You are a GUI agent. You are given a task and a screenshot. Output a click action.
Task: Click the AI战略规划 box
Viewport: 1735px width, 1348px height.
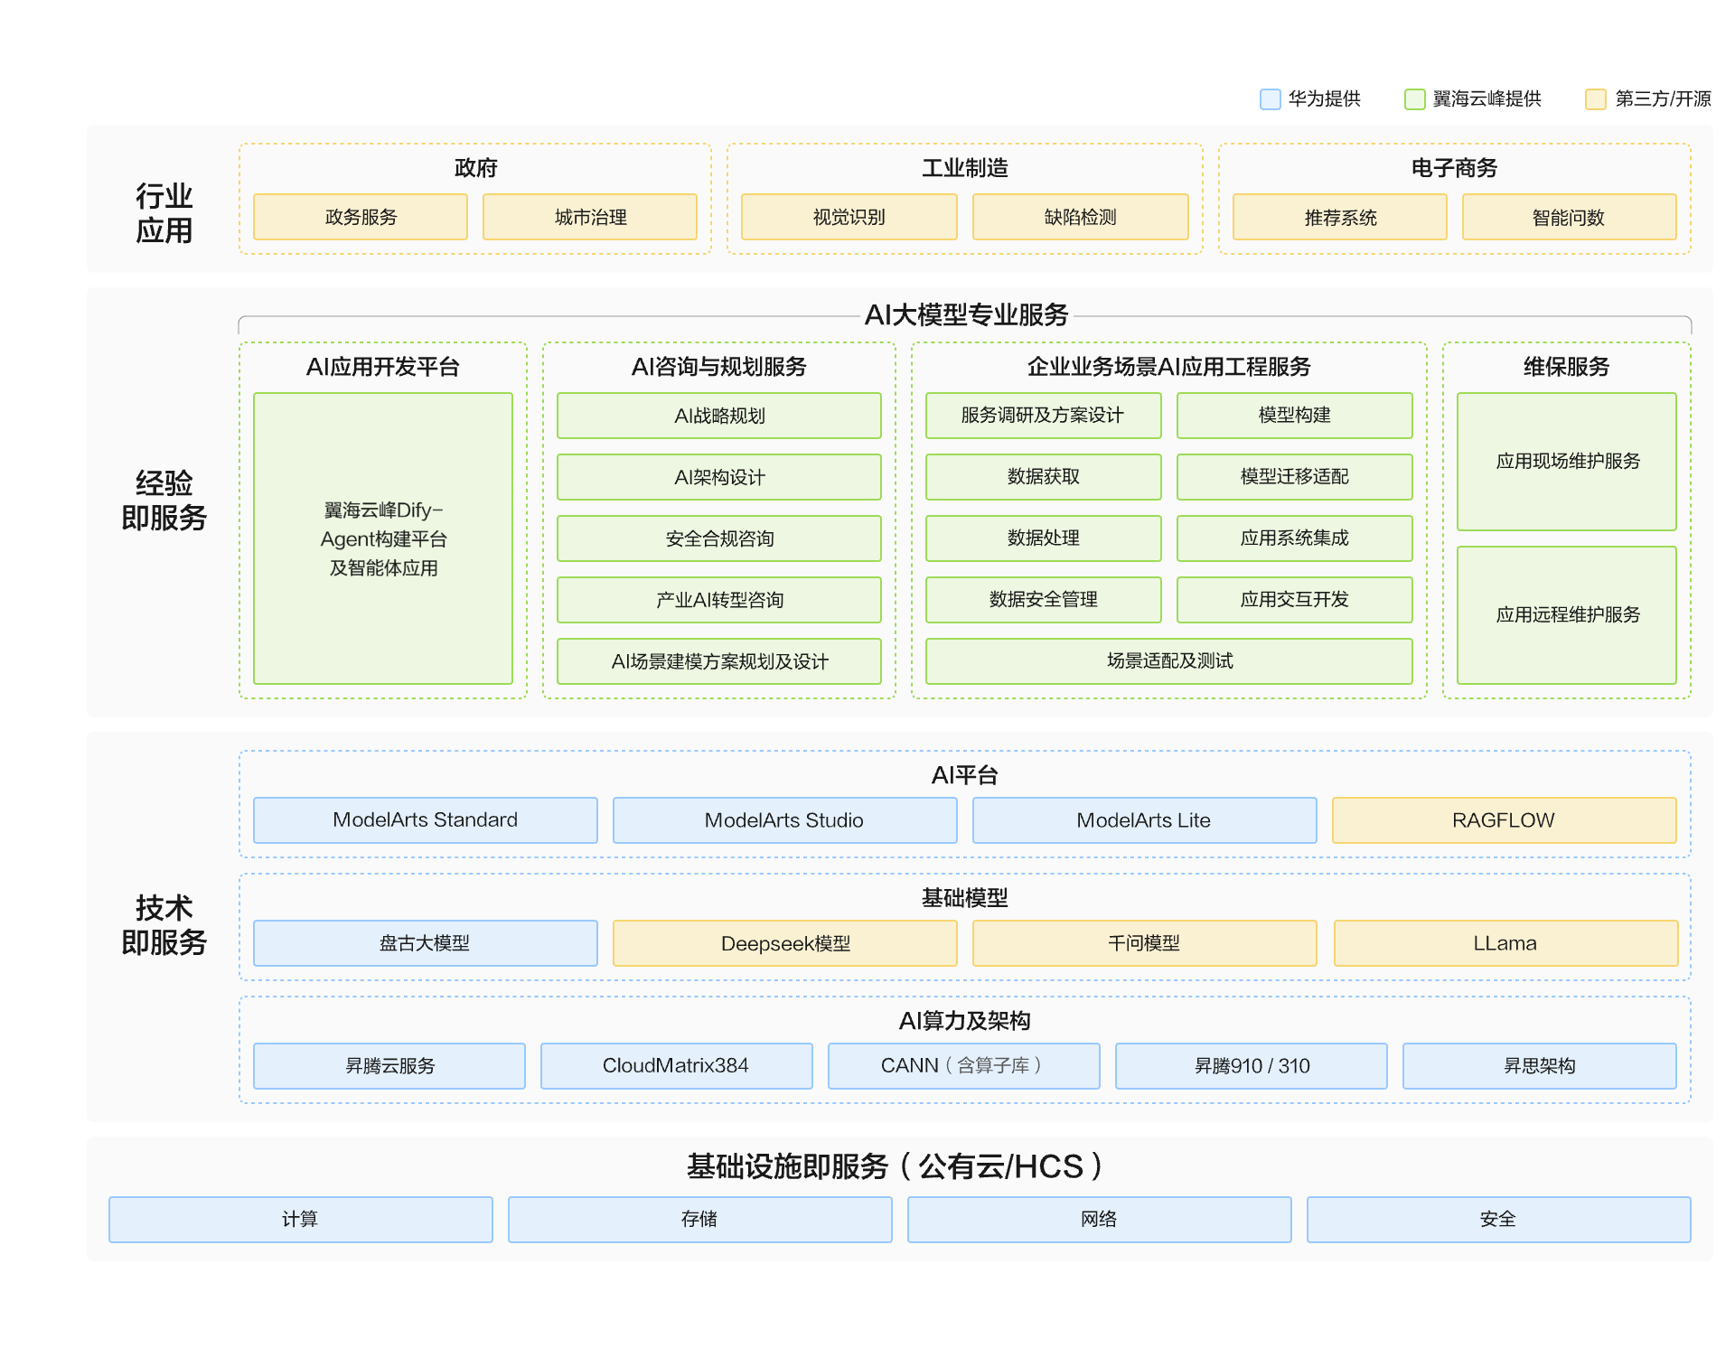tap(719, 416)
